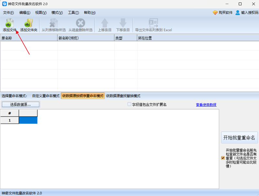Image resolution: width=259 pixels, height=196 pixels.
Task: Click the 添加文件 add file icon
Action: coord(9,23)
